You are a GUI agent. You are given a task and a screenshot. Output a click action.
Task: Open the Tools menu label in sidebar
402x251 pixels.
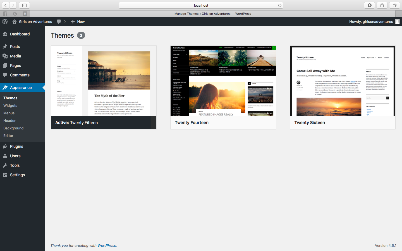point(15,165)
